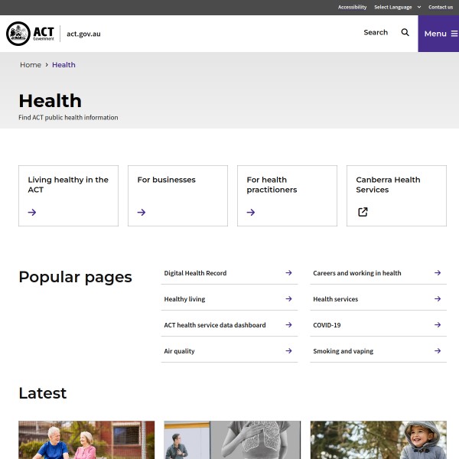Image resolution: width=459 pixels, height=459 pixels.
Task: Open the Smoking and vaping link
Action: [x=343, y=351]
